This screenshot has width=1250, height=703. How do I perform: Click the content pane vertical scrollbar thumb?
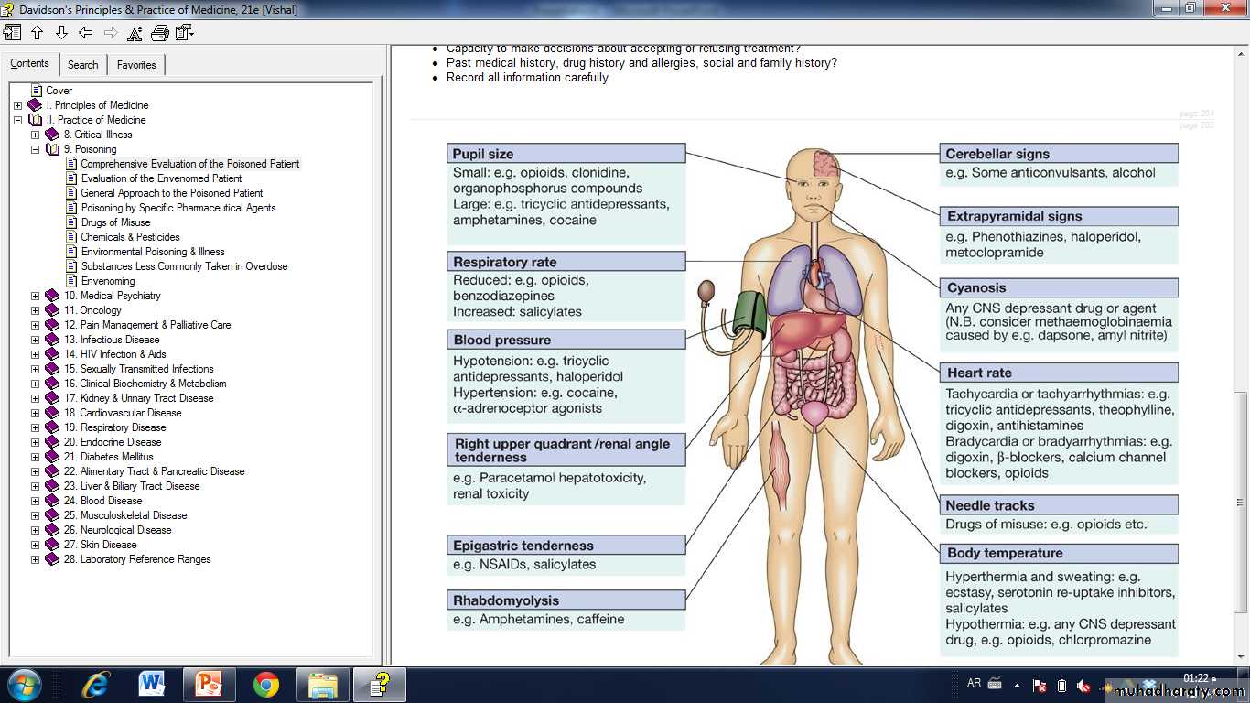(1240, 502)
